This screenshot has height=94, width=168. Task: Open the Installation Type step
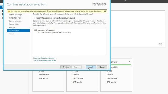(15, 18)
